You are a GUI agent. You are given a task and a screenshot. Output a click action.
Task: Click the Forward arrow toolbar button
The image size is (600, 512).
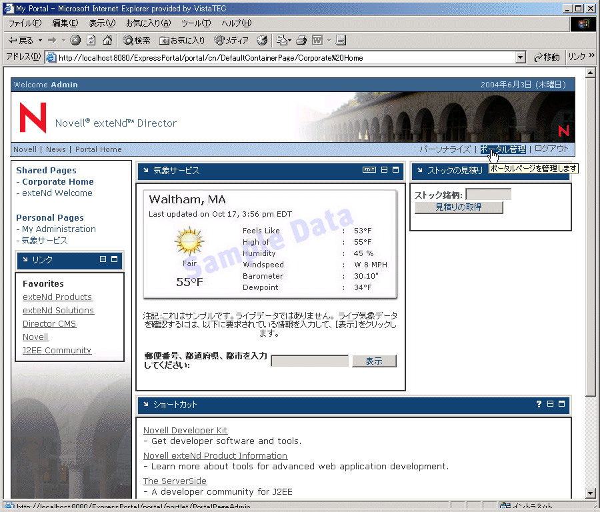tap(52, 40)
